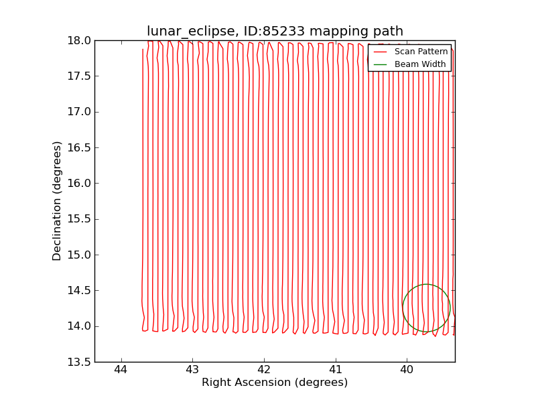536x402 pixels.
Task: Click the y-axis tick label 16.5
Action: (79, 147)
